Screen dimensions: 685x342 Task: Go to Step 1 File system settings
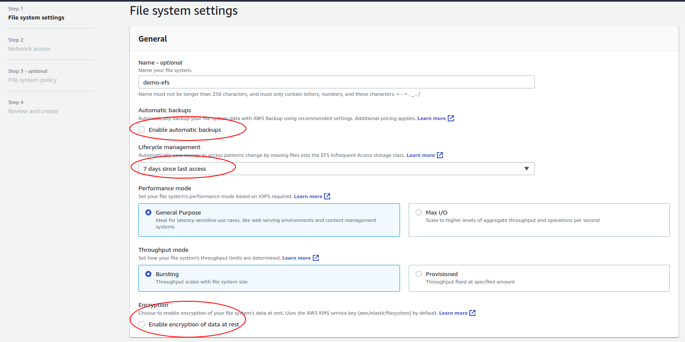(x=36, y=17)
